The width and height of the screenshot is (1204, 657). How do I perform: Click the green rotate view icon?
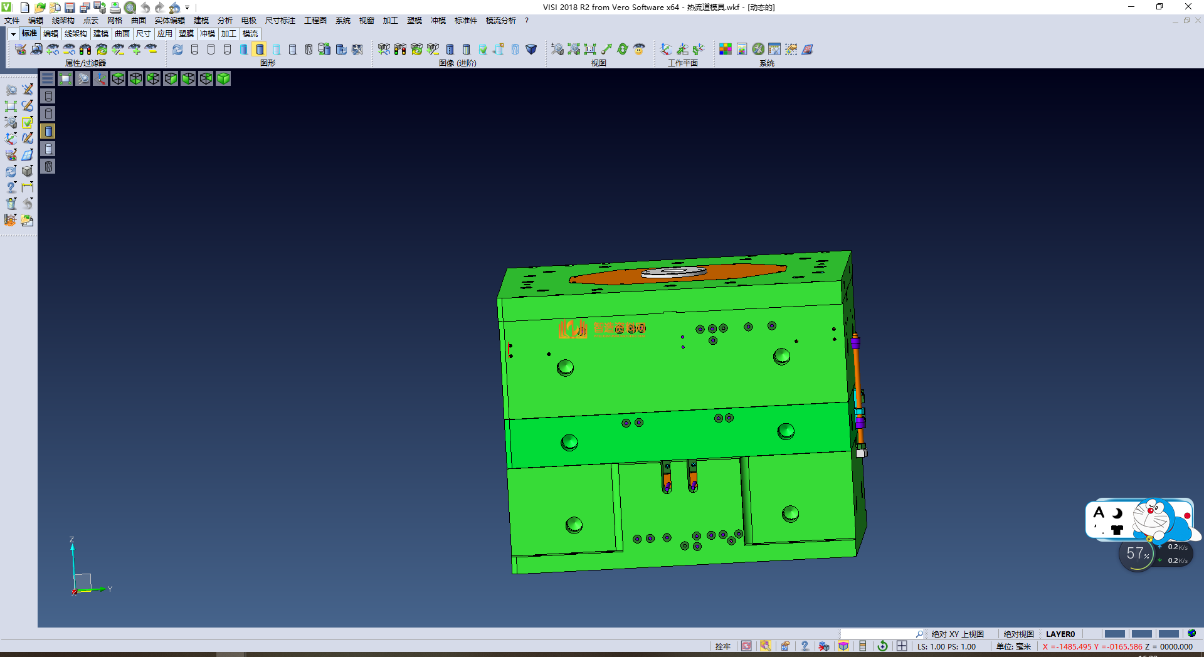click(623, 49)
